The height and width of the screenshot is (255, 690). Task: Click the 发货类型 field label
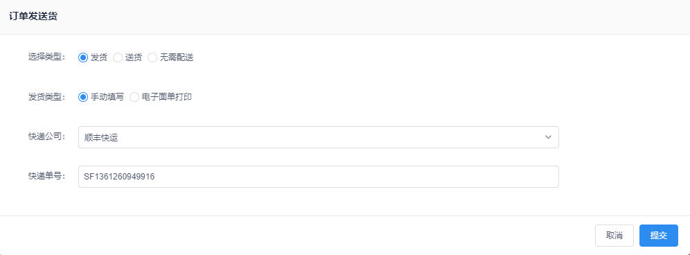pos(46,97)
